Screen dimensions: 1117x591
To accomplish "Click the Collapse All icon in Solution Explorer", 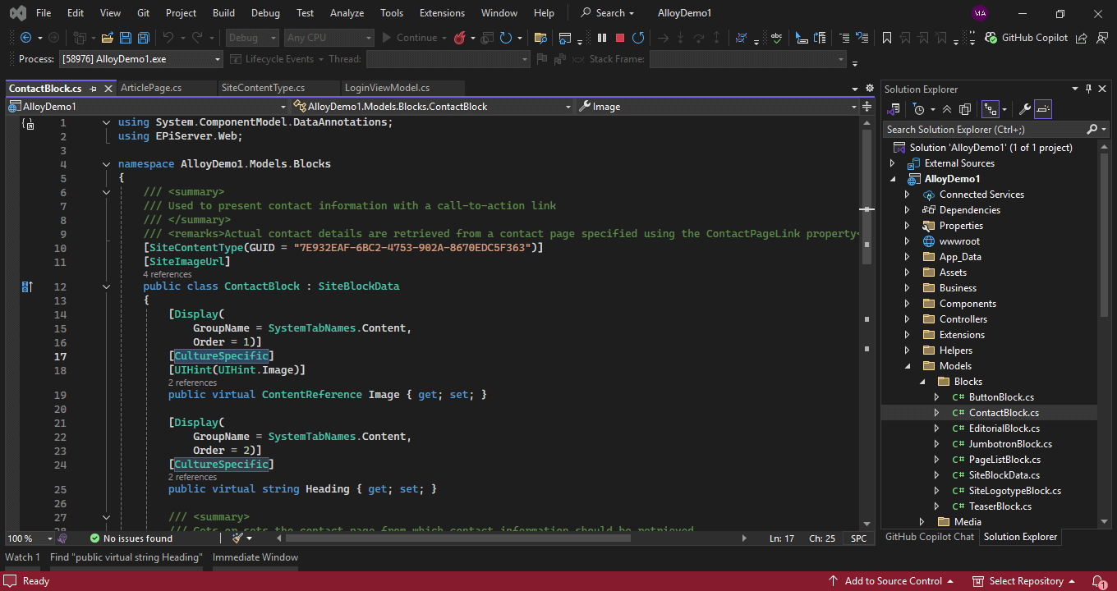I will tap(946, 109).
